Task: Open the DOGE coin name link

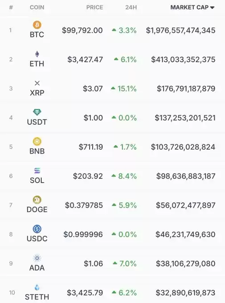Action: click(37, 209)
